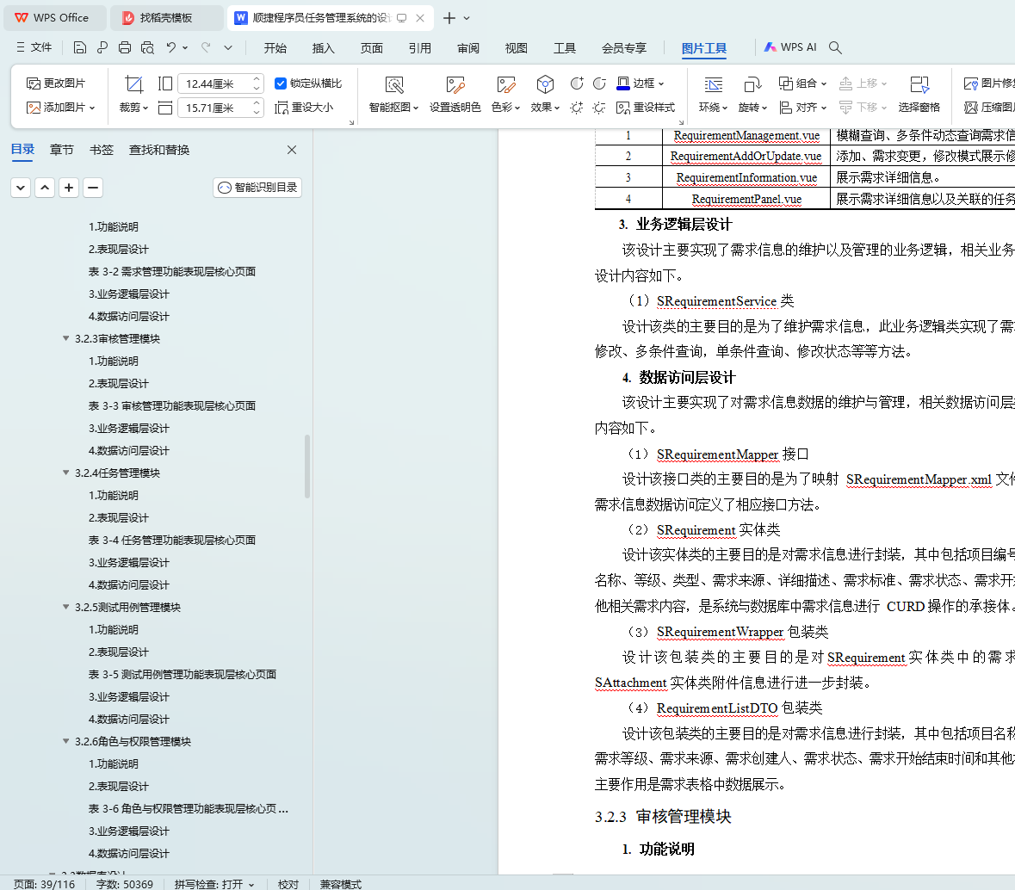Viewport: 1015px width, 890px height.
Task: Click the Selection Pane (选择窗格) icon
Action: 919,85
